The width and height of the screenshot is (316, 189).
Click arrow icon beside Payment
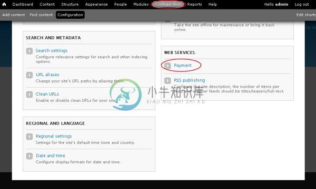point(167,66)
